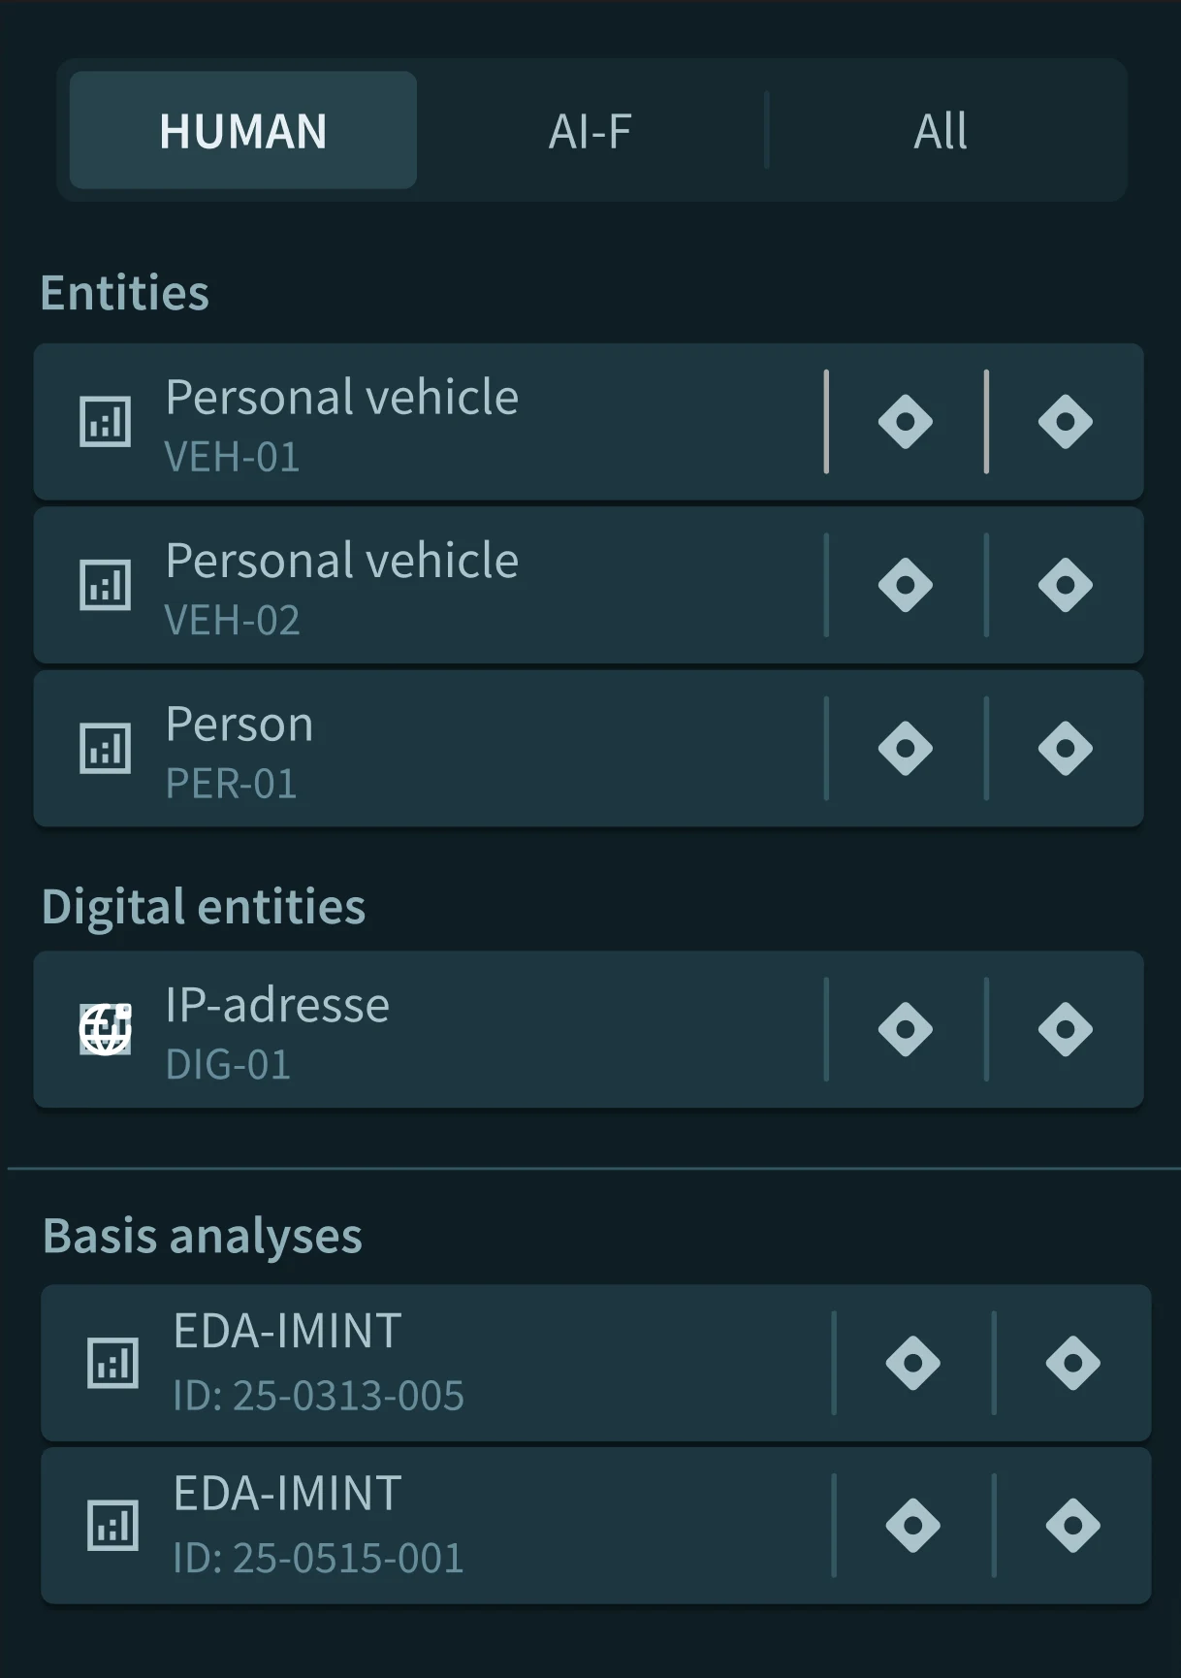Click chart icon of EDA-IMINT 25-0313-005
This screenshot has width=1181, height=1678.
(112, 1363)
